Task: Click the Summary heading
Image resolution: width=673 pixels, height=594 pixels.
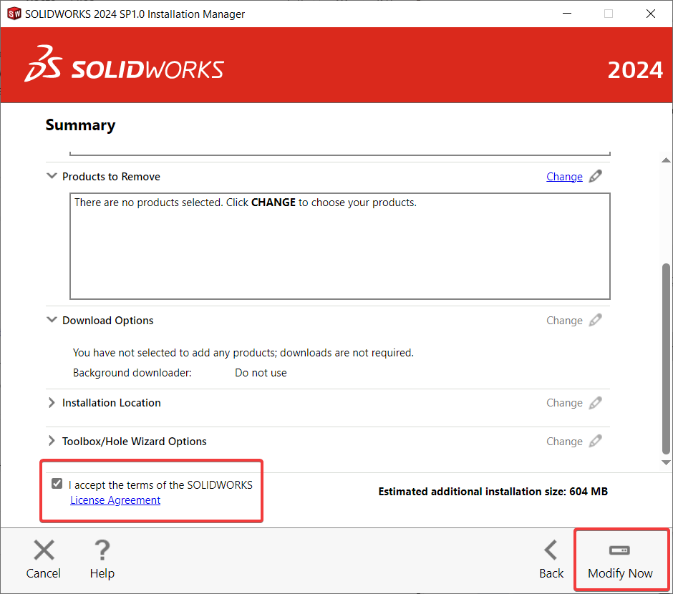Action: pyautogui.click(x=81, y=125)
